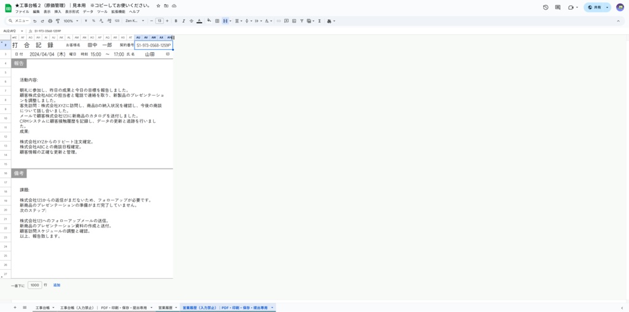Image resolution: width=629 pixels, height=312 pixels.
Task: Increase font size with plus
Action: point(167,21)
